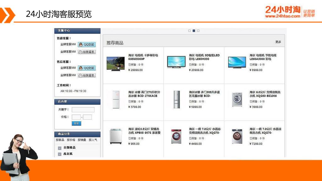
Task: Click the 客服中心 panel header
Action: pos(77,31)
